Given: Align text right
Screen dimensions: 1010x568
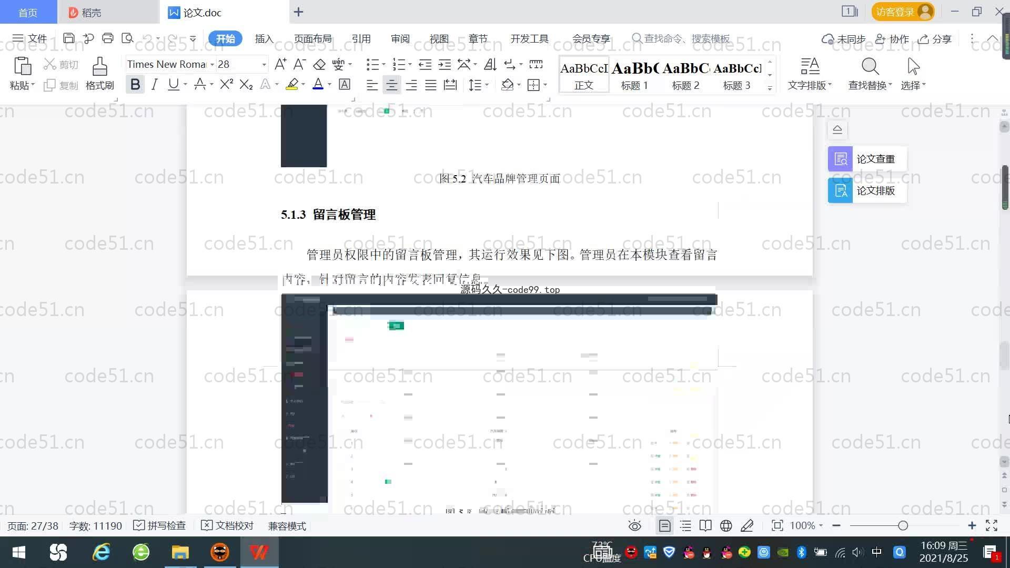Looking at the screenshot, I should tap(411, 85).
